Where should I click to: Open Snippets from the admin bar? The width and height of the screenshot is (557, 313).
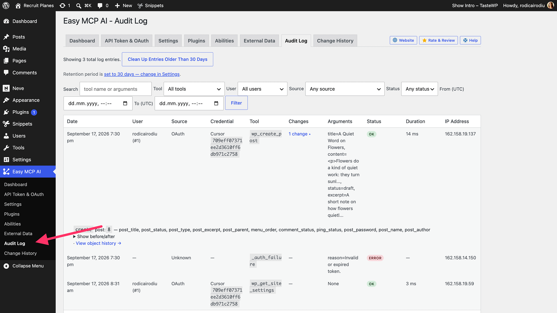pyautogui.click(x=150, y=6)
